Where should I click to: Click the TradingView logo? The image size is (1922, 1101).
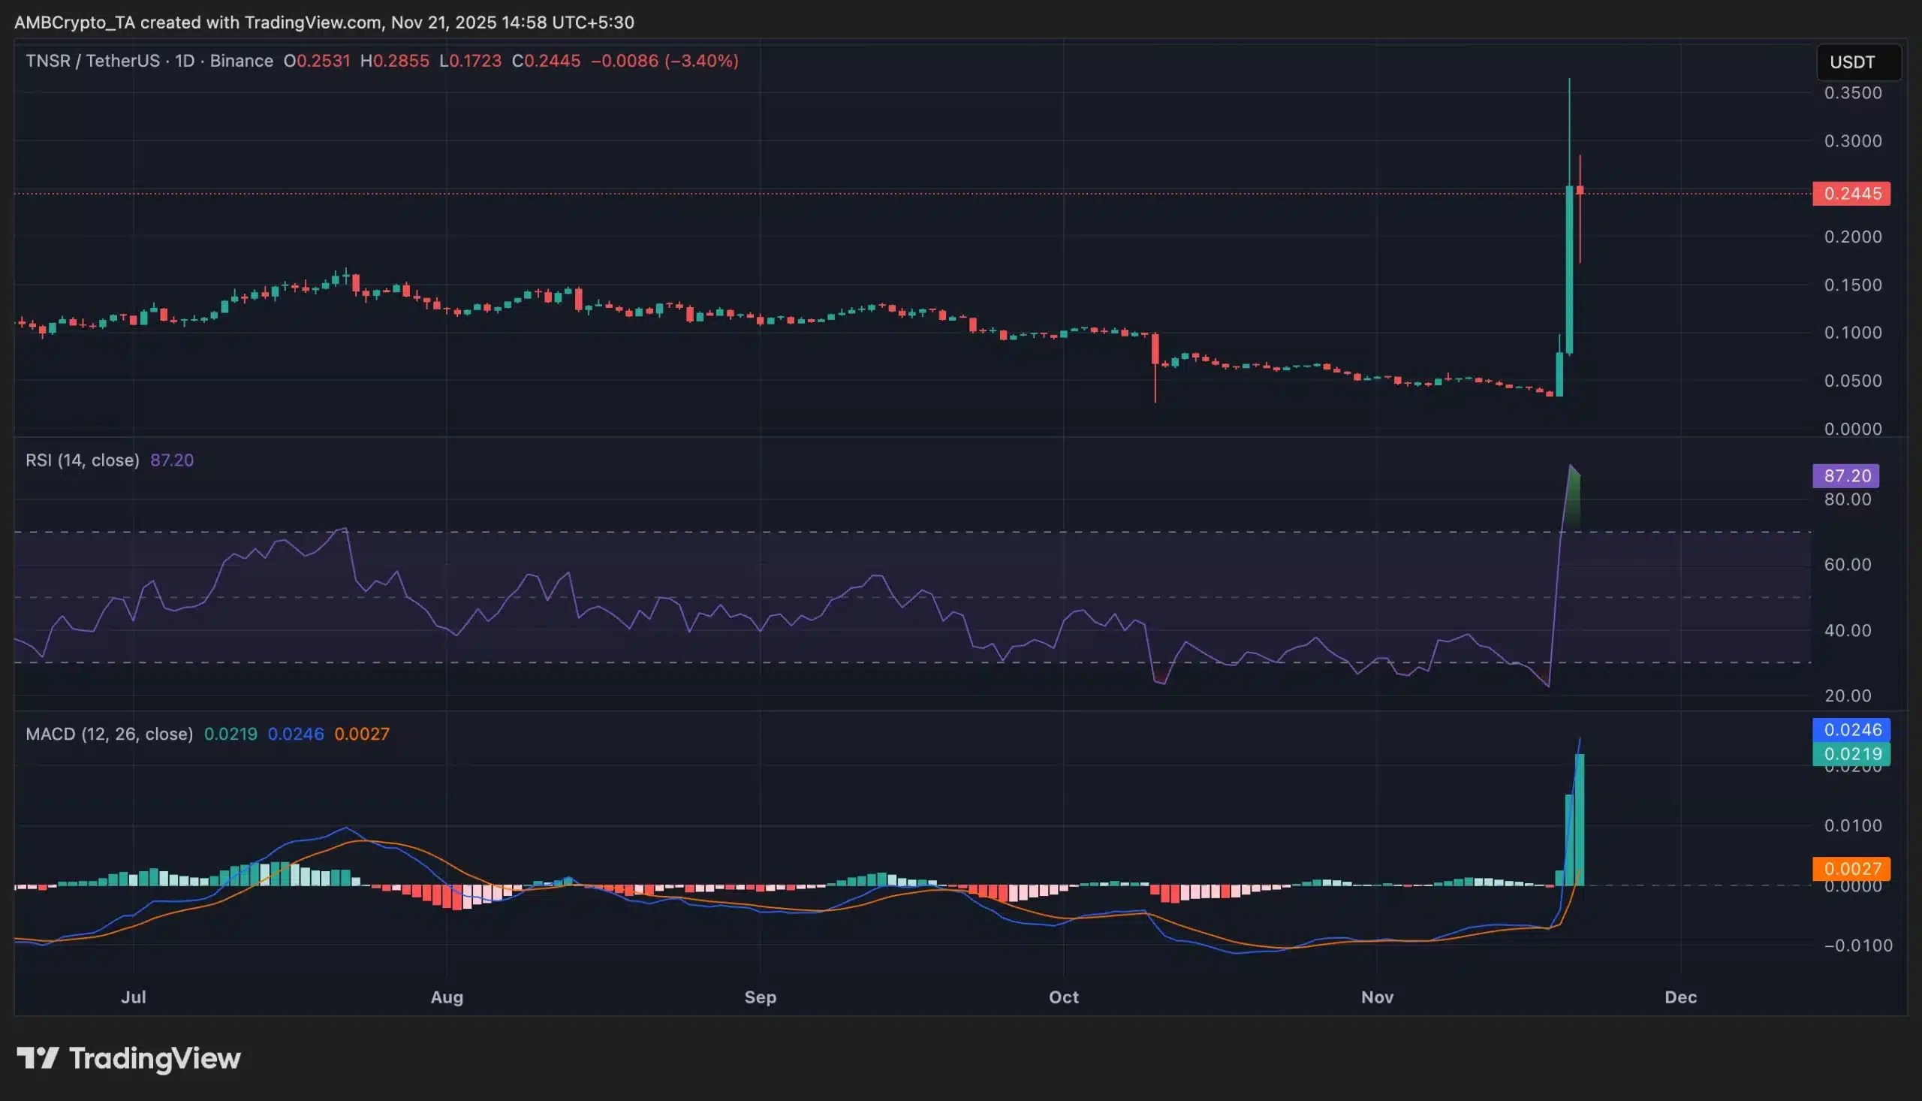click(x=125, y=1059)
